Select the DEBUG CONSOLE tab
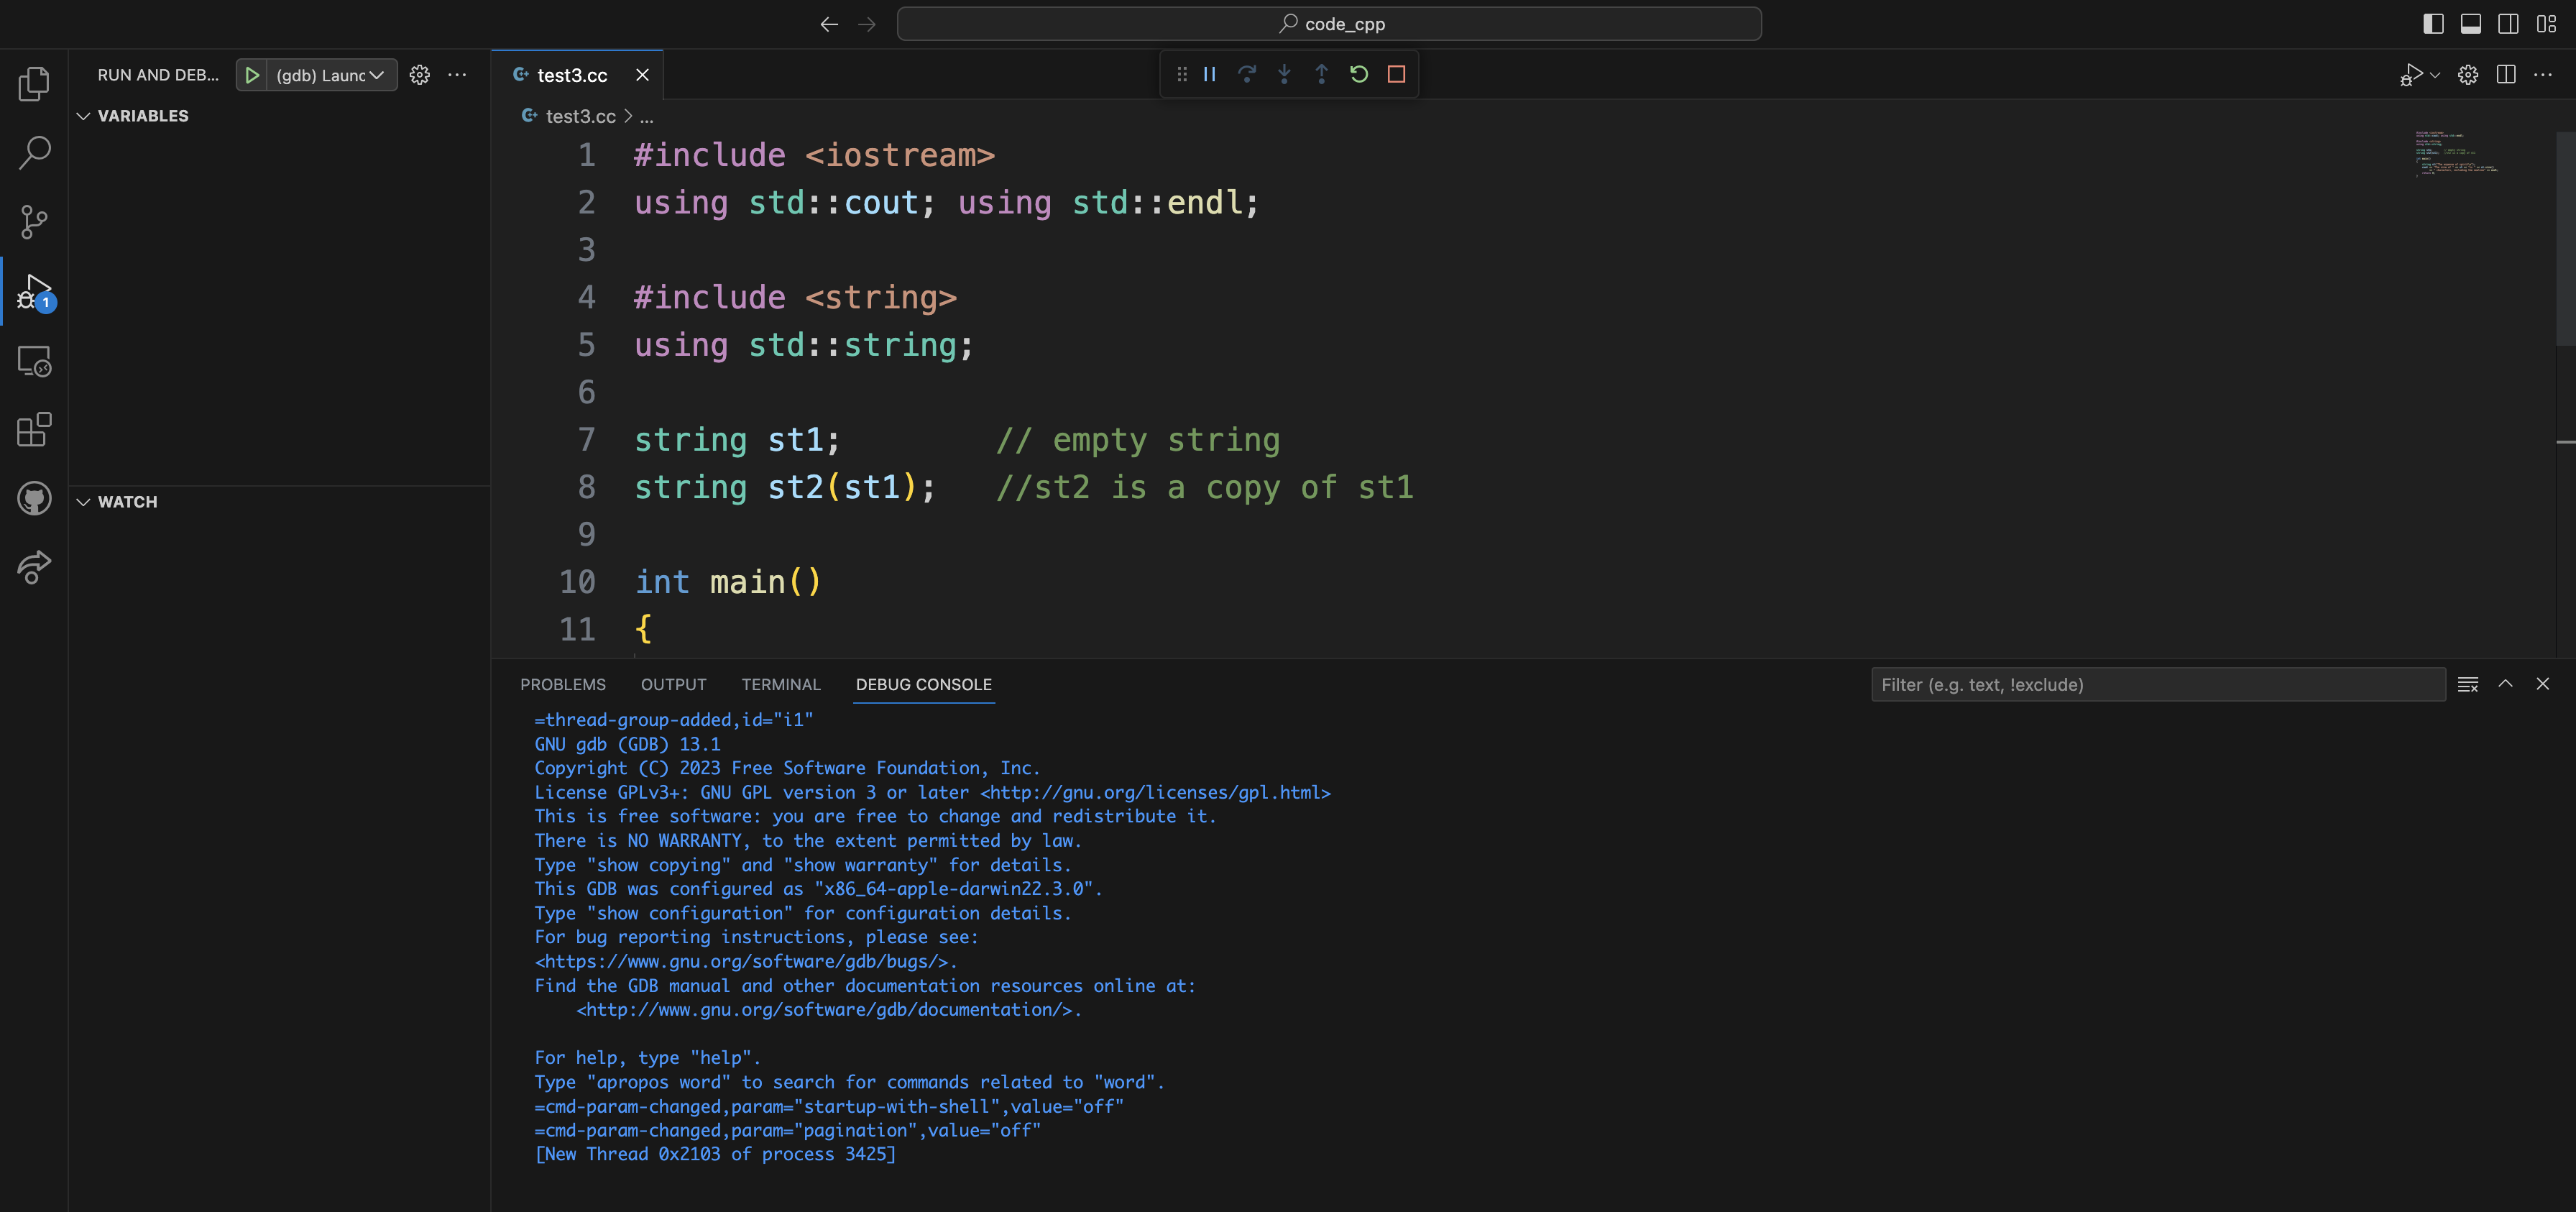The height and width of the screenshot is (1212, 2576). click(924, 683)
